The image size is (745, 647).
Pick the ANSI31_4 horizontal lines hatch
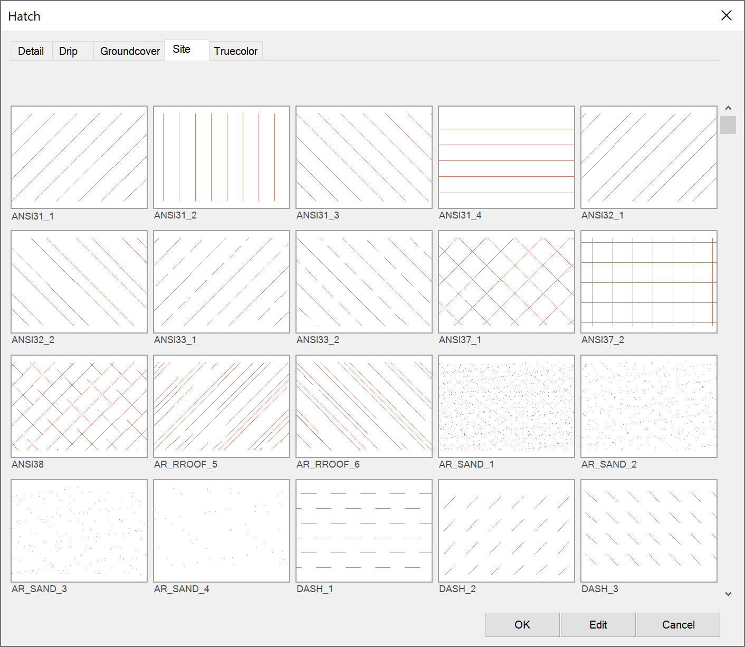pos(507,157)
